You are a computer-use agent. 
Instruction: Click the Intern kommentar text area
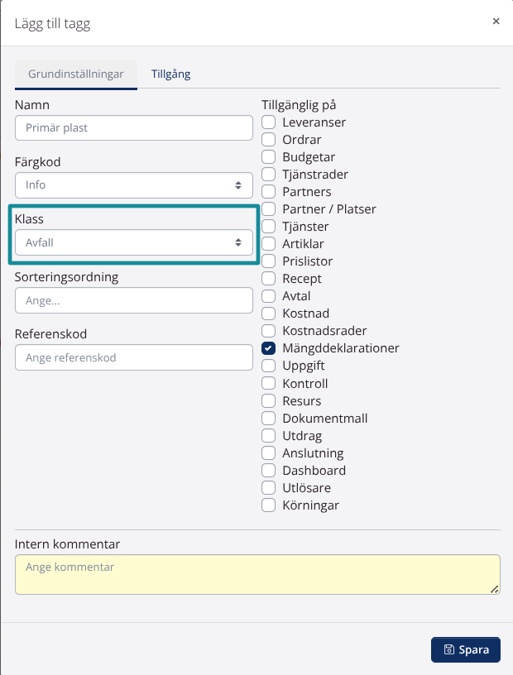256,573
